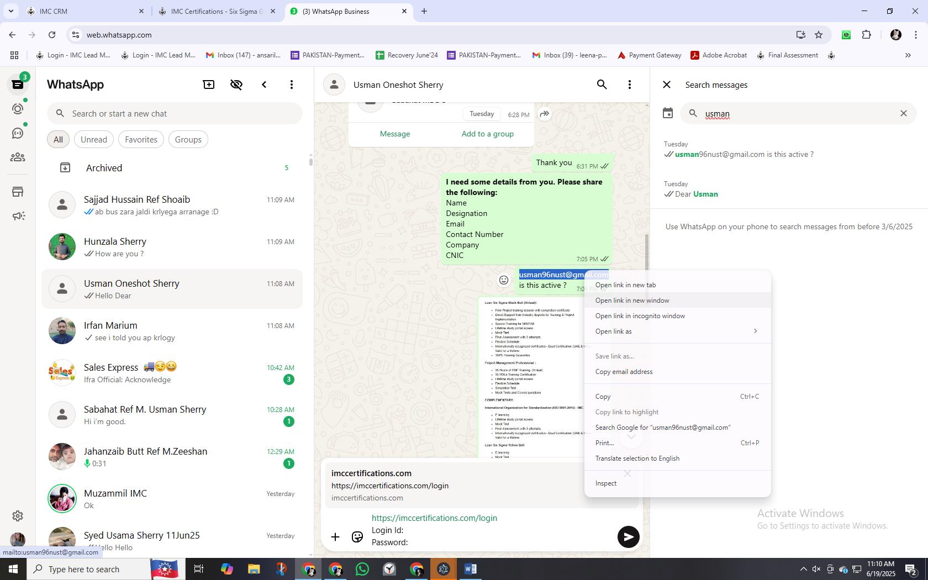The height and width of the screenshot is (580, 928).
Task: Click the search icon in chat header
Action: 602,85
